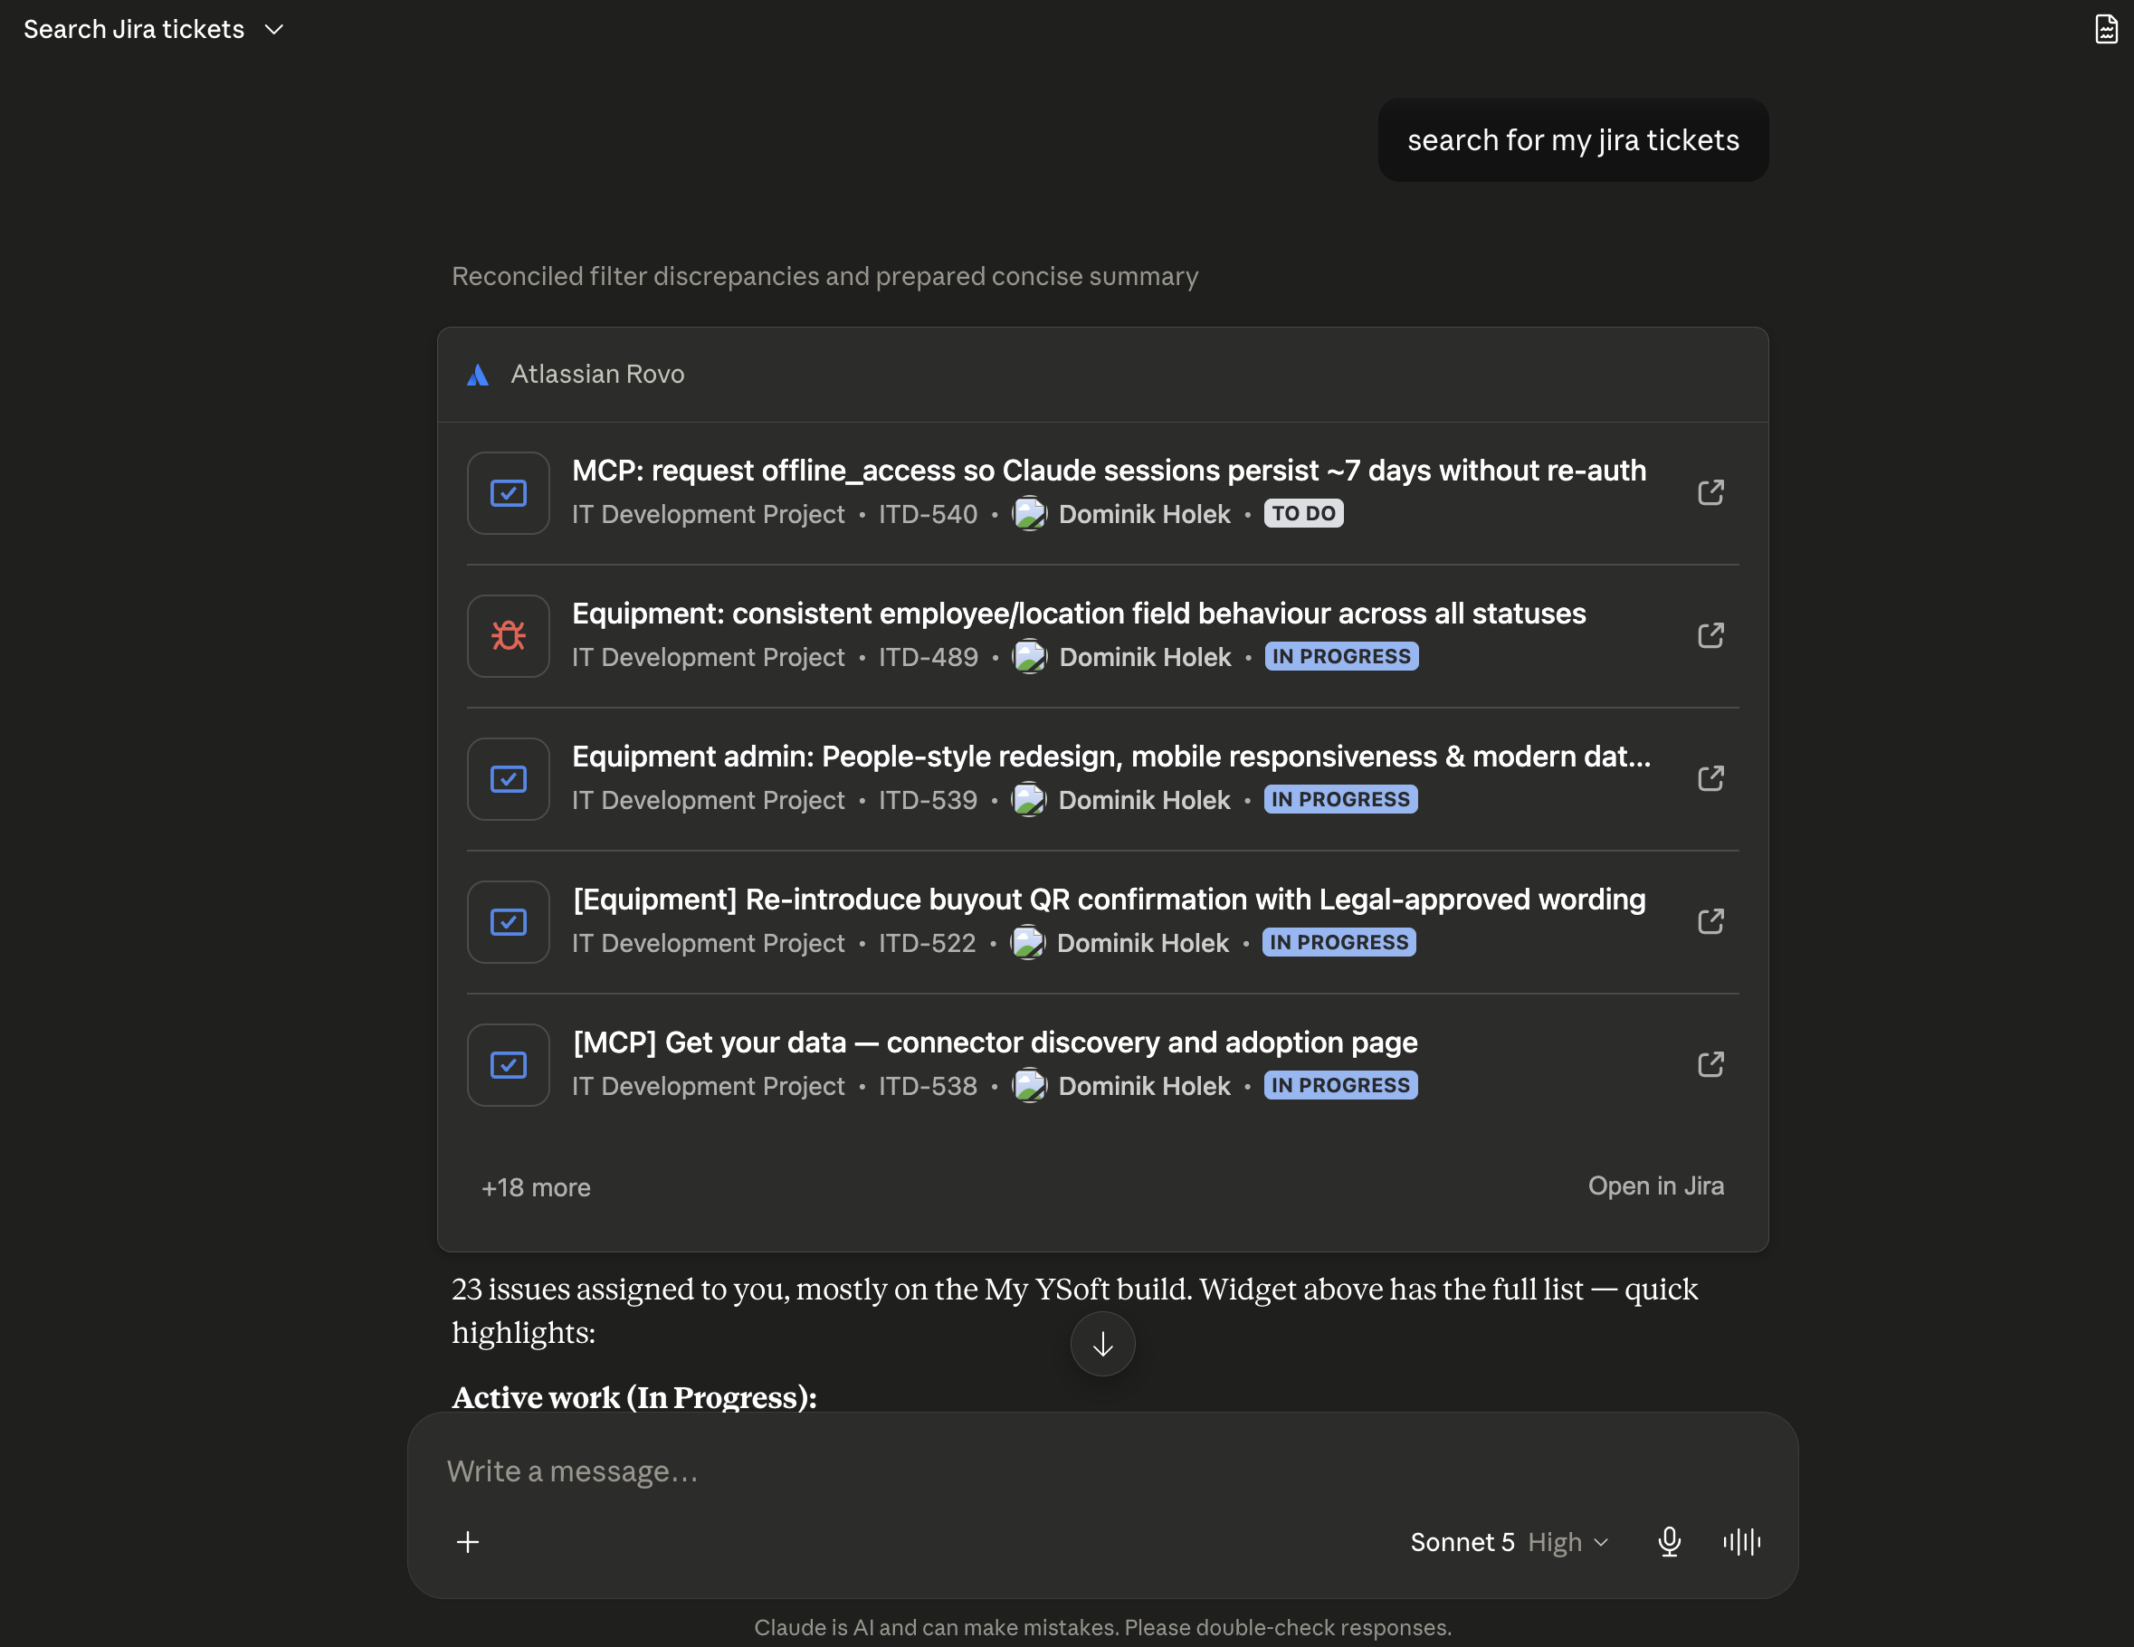Viewport: 2134px width, 1647px height.
Task: Click the ITD-522 issue key text
Action: [927, 943]
